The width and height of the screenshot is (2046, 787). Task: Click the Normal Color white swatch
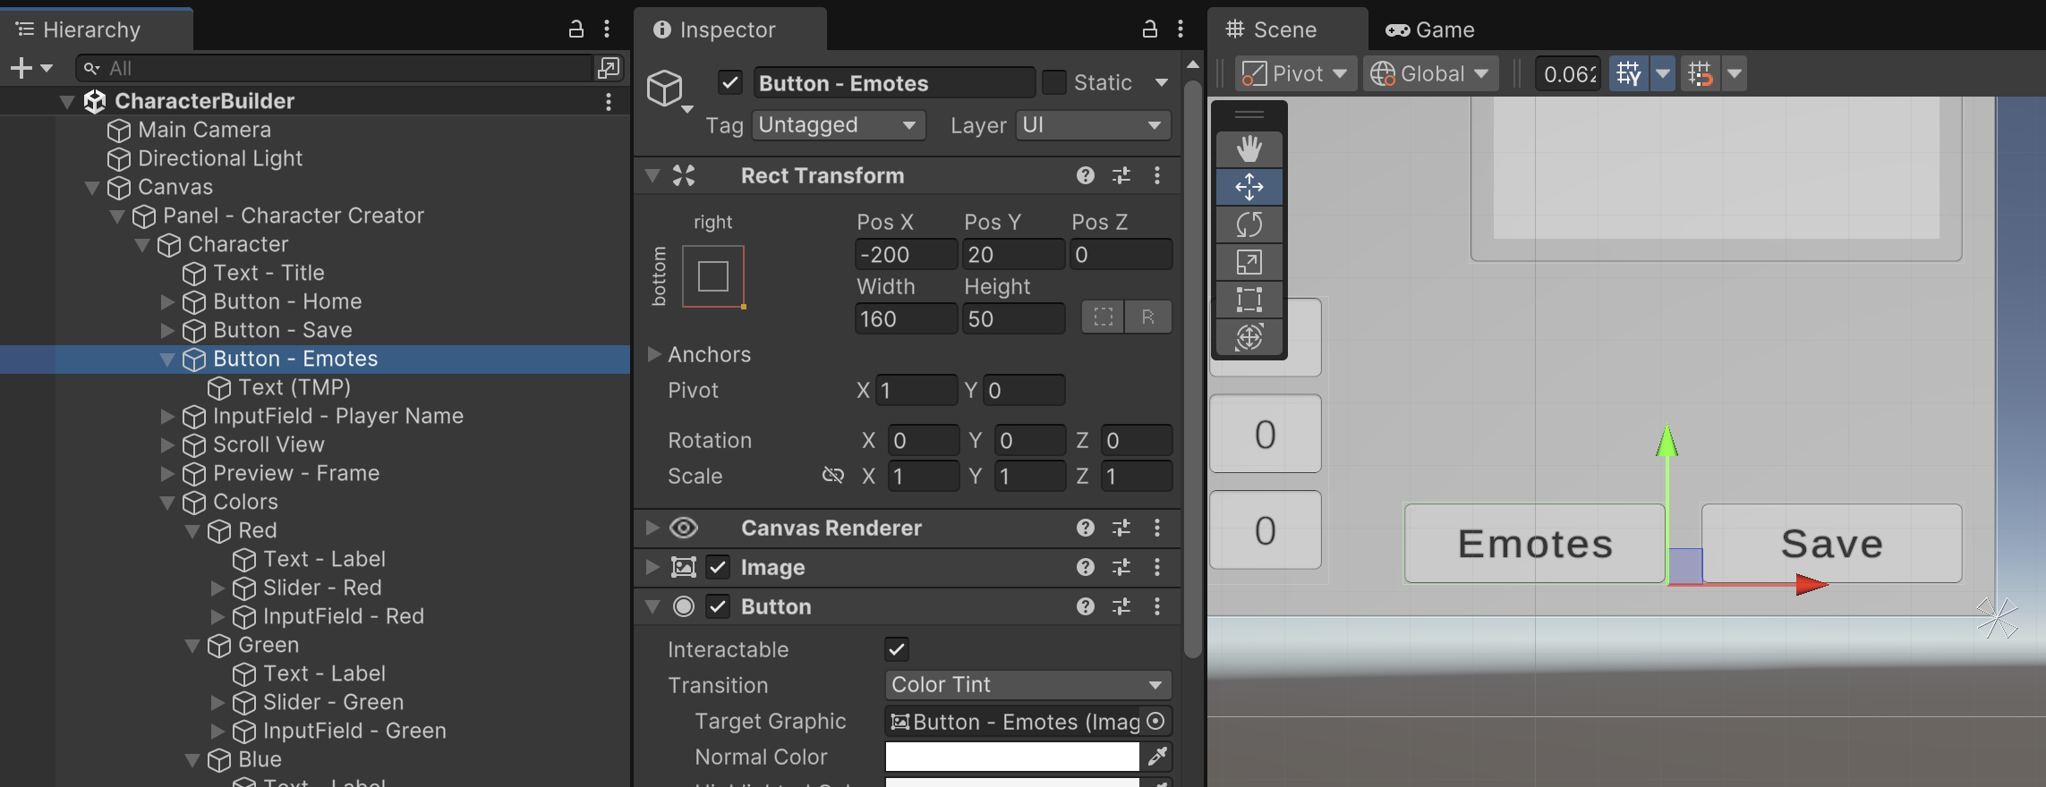[x=1011, y=757]
